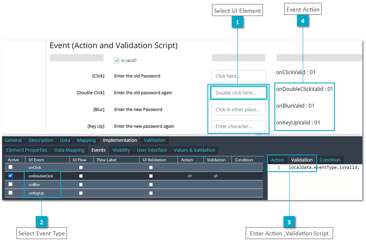
Task: Uncheck the Active checkbox for onDoubleClick
Action: coord(11,175)
